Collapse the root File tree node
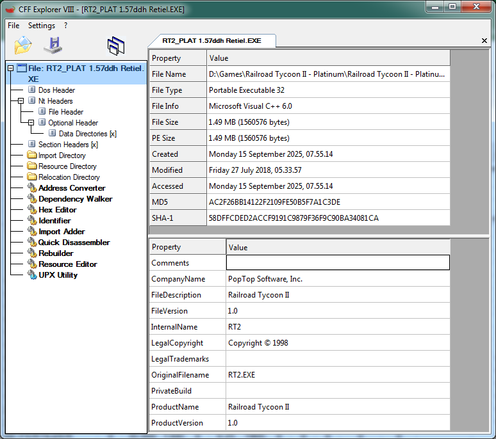This screenshot has width=496, height=439. point(10,68)
